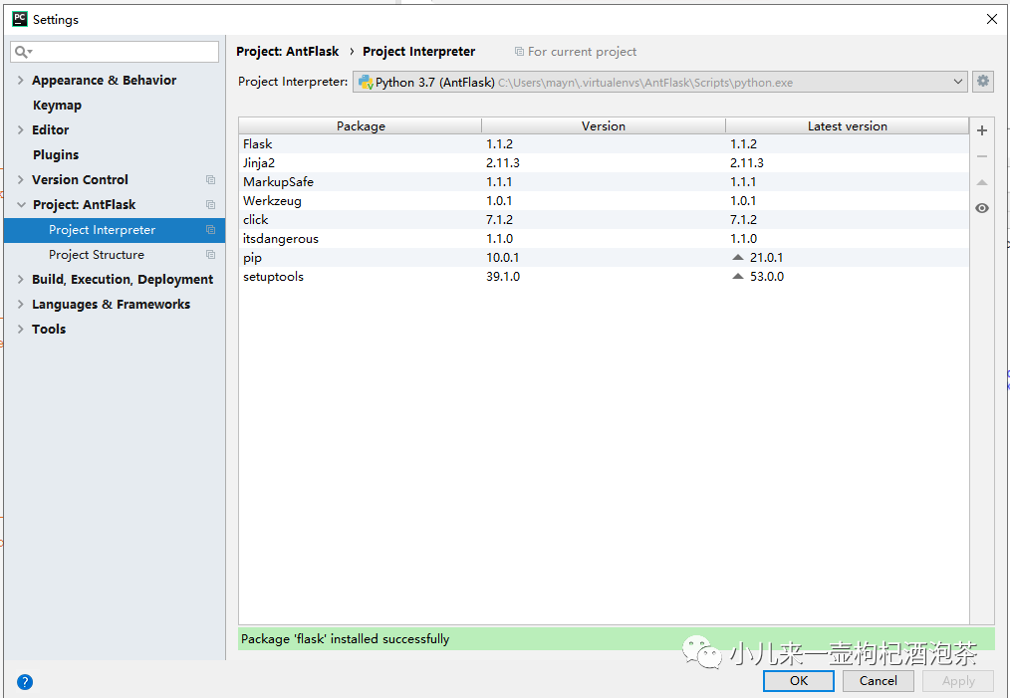Expand the Editor section
The width and height of the screenshot is (1010, 698).
coord(21,130)
